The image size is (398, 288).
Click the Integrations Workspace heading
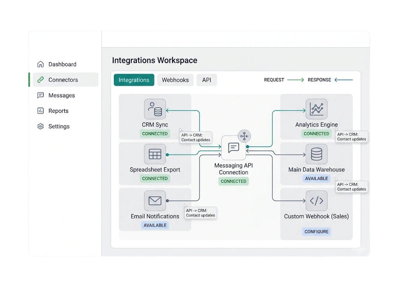tap(155, 60)
